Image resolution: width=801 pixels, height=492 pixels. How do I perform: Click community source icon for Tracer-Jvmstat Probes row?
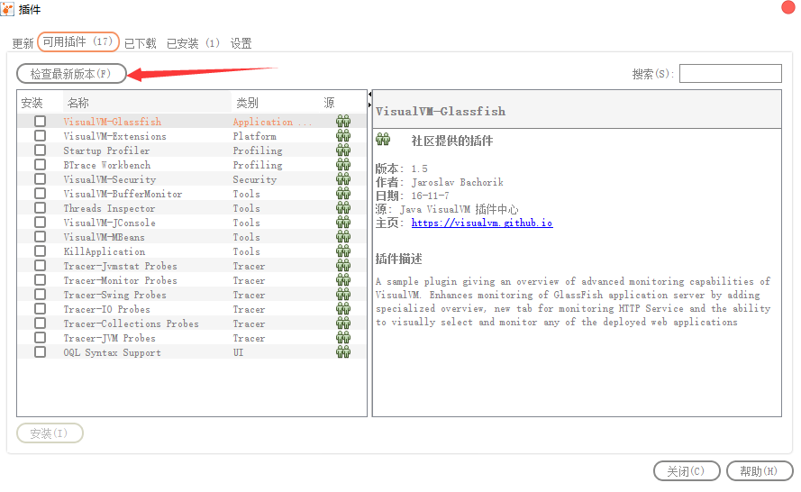[343, 265]
